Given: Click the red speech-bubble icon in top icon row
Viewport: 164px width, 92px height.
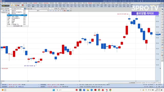Looking at the screenshot, I should coord(23,5).
